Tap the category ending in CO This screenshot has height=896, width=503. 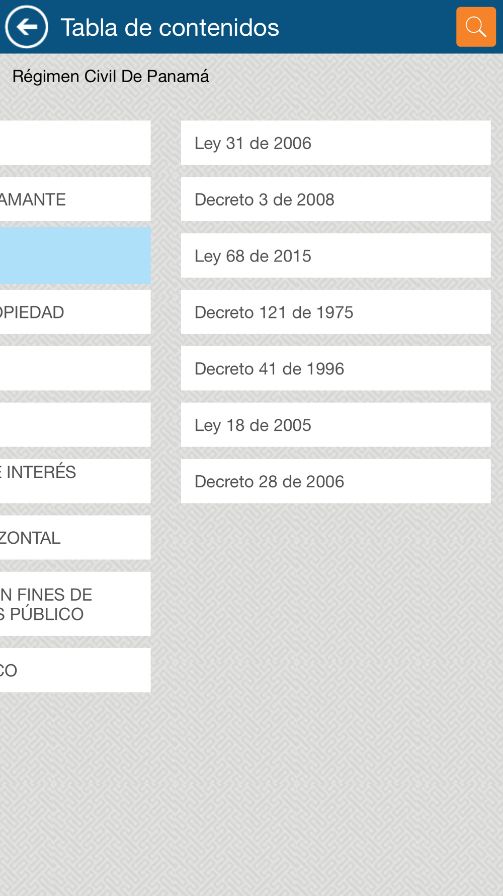click(x=75, y=670)
